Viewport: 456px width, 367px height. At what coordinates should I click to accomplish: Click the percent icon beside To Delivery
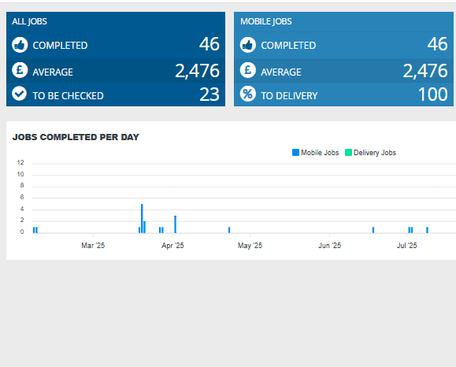[x=248, y=94]
